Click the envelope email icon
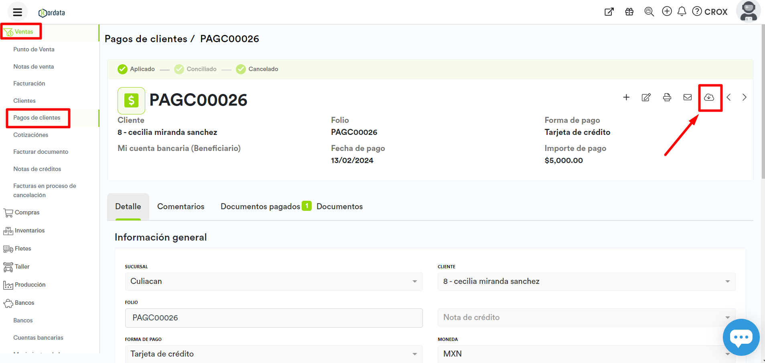 (x=687, y=98)
